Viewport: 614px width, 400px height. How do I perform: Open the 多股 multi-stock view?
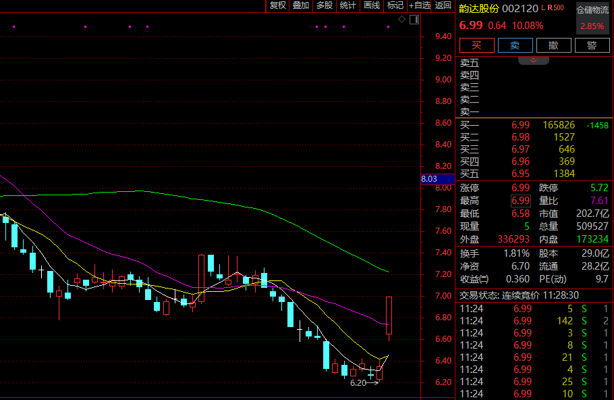pyautogui.click(x=325, y=5)
